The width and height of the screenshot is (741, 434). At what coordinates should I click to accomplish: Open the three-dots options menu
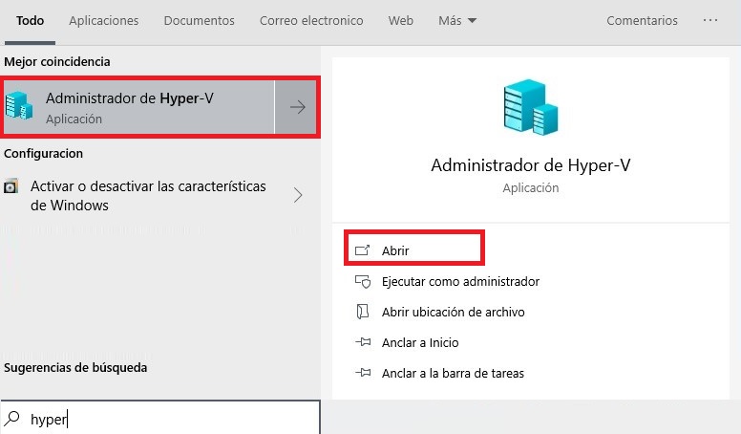pyautogui.click(x=709, y=20)
